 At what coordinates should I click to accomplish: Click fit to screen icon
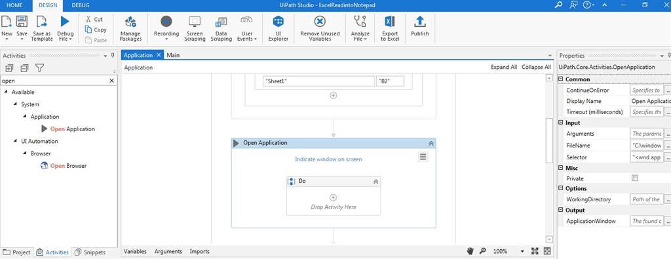(x=535, y=251)
